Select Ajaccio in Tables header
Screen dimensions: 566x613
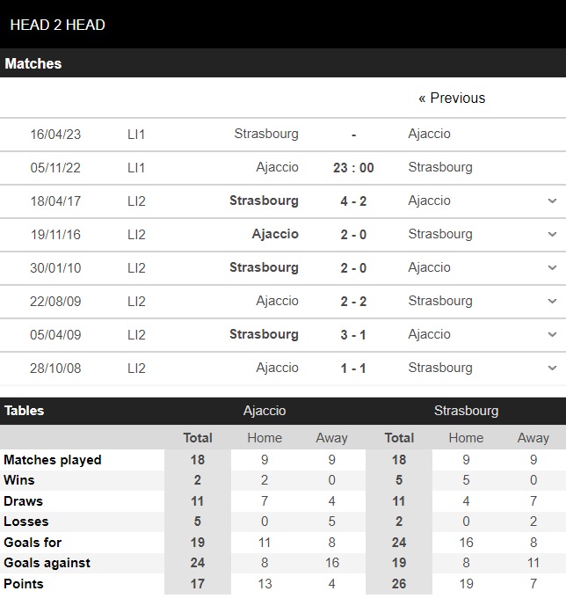pyautogui.click(x=265, y=411)
